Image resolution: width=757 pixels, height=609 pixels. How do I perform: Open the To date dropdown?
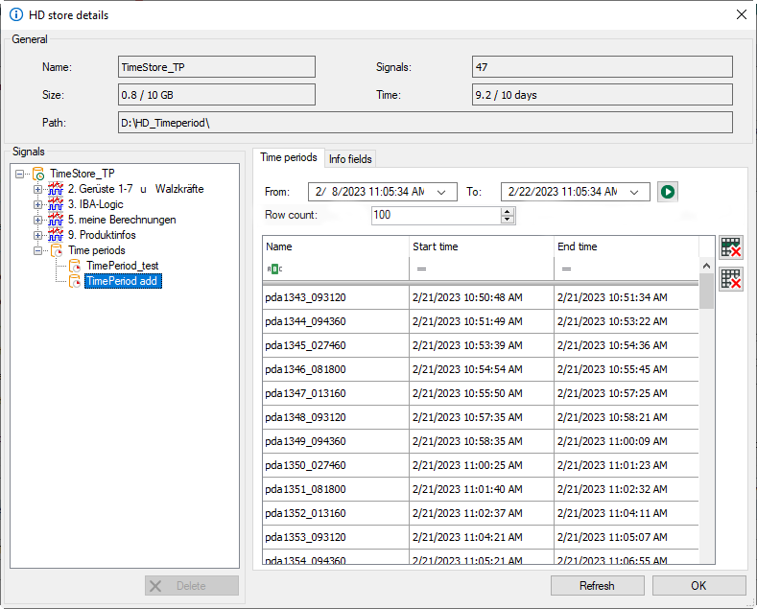click(634, 192)
